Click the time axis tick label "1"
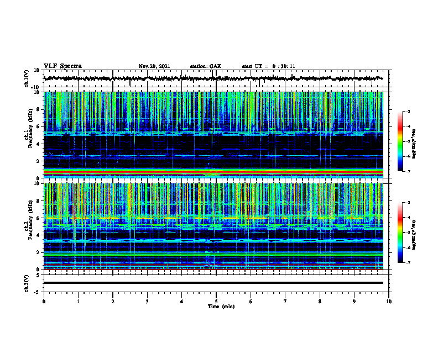This screenshot has width=438, height=338. click(x=78, y=302)
